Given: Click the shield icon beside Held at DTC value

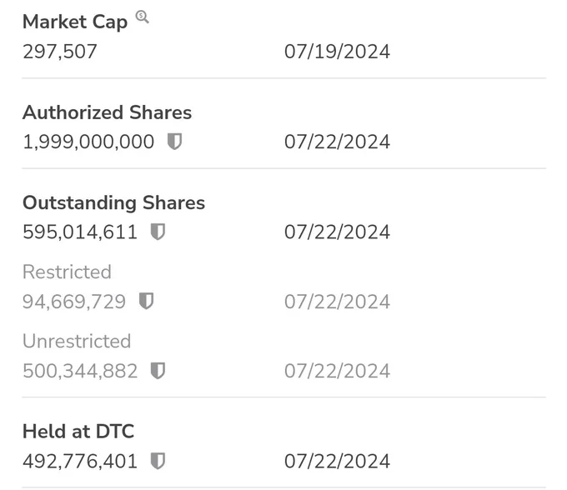Looking at the screenshot, I should click(x=158, y=461).
